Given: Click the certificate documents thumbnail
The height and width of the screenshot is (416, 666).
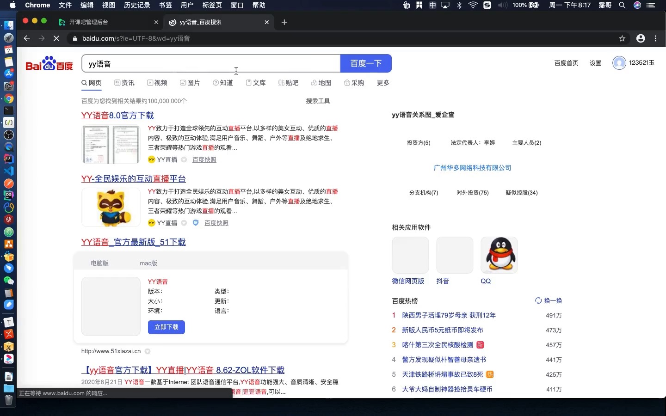Looking at the screenshot, I should tap(111, 144).
